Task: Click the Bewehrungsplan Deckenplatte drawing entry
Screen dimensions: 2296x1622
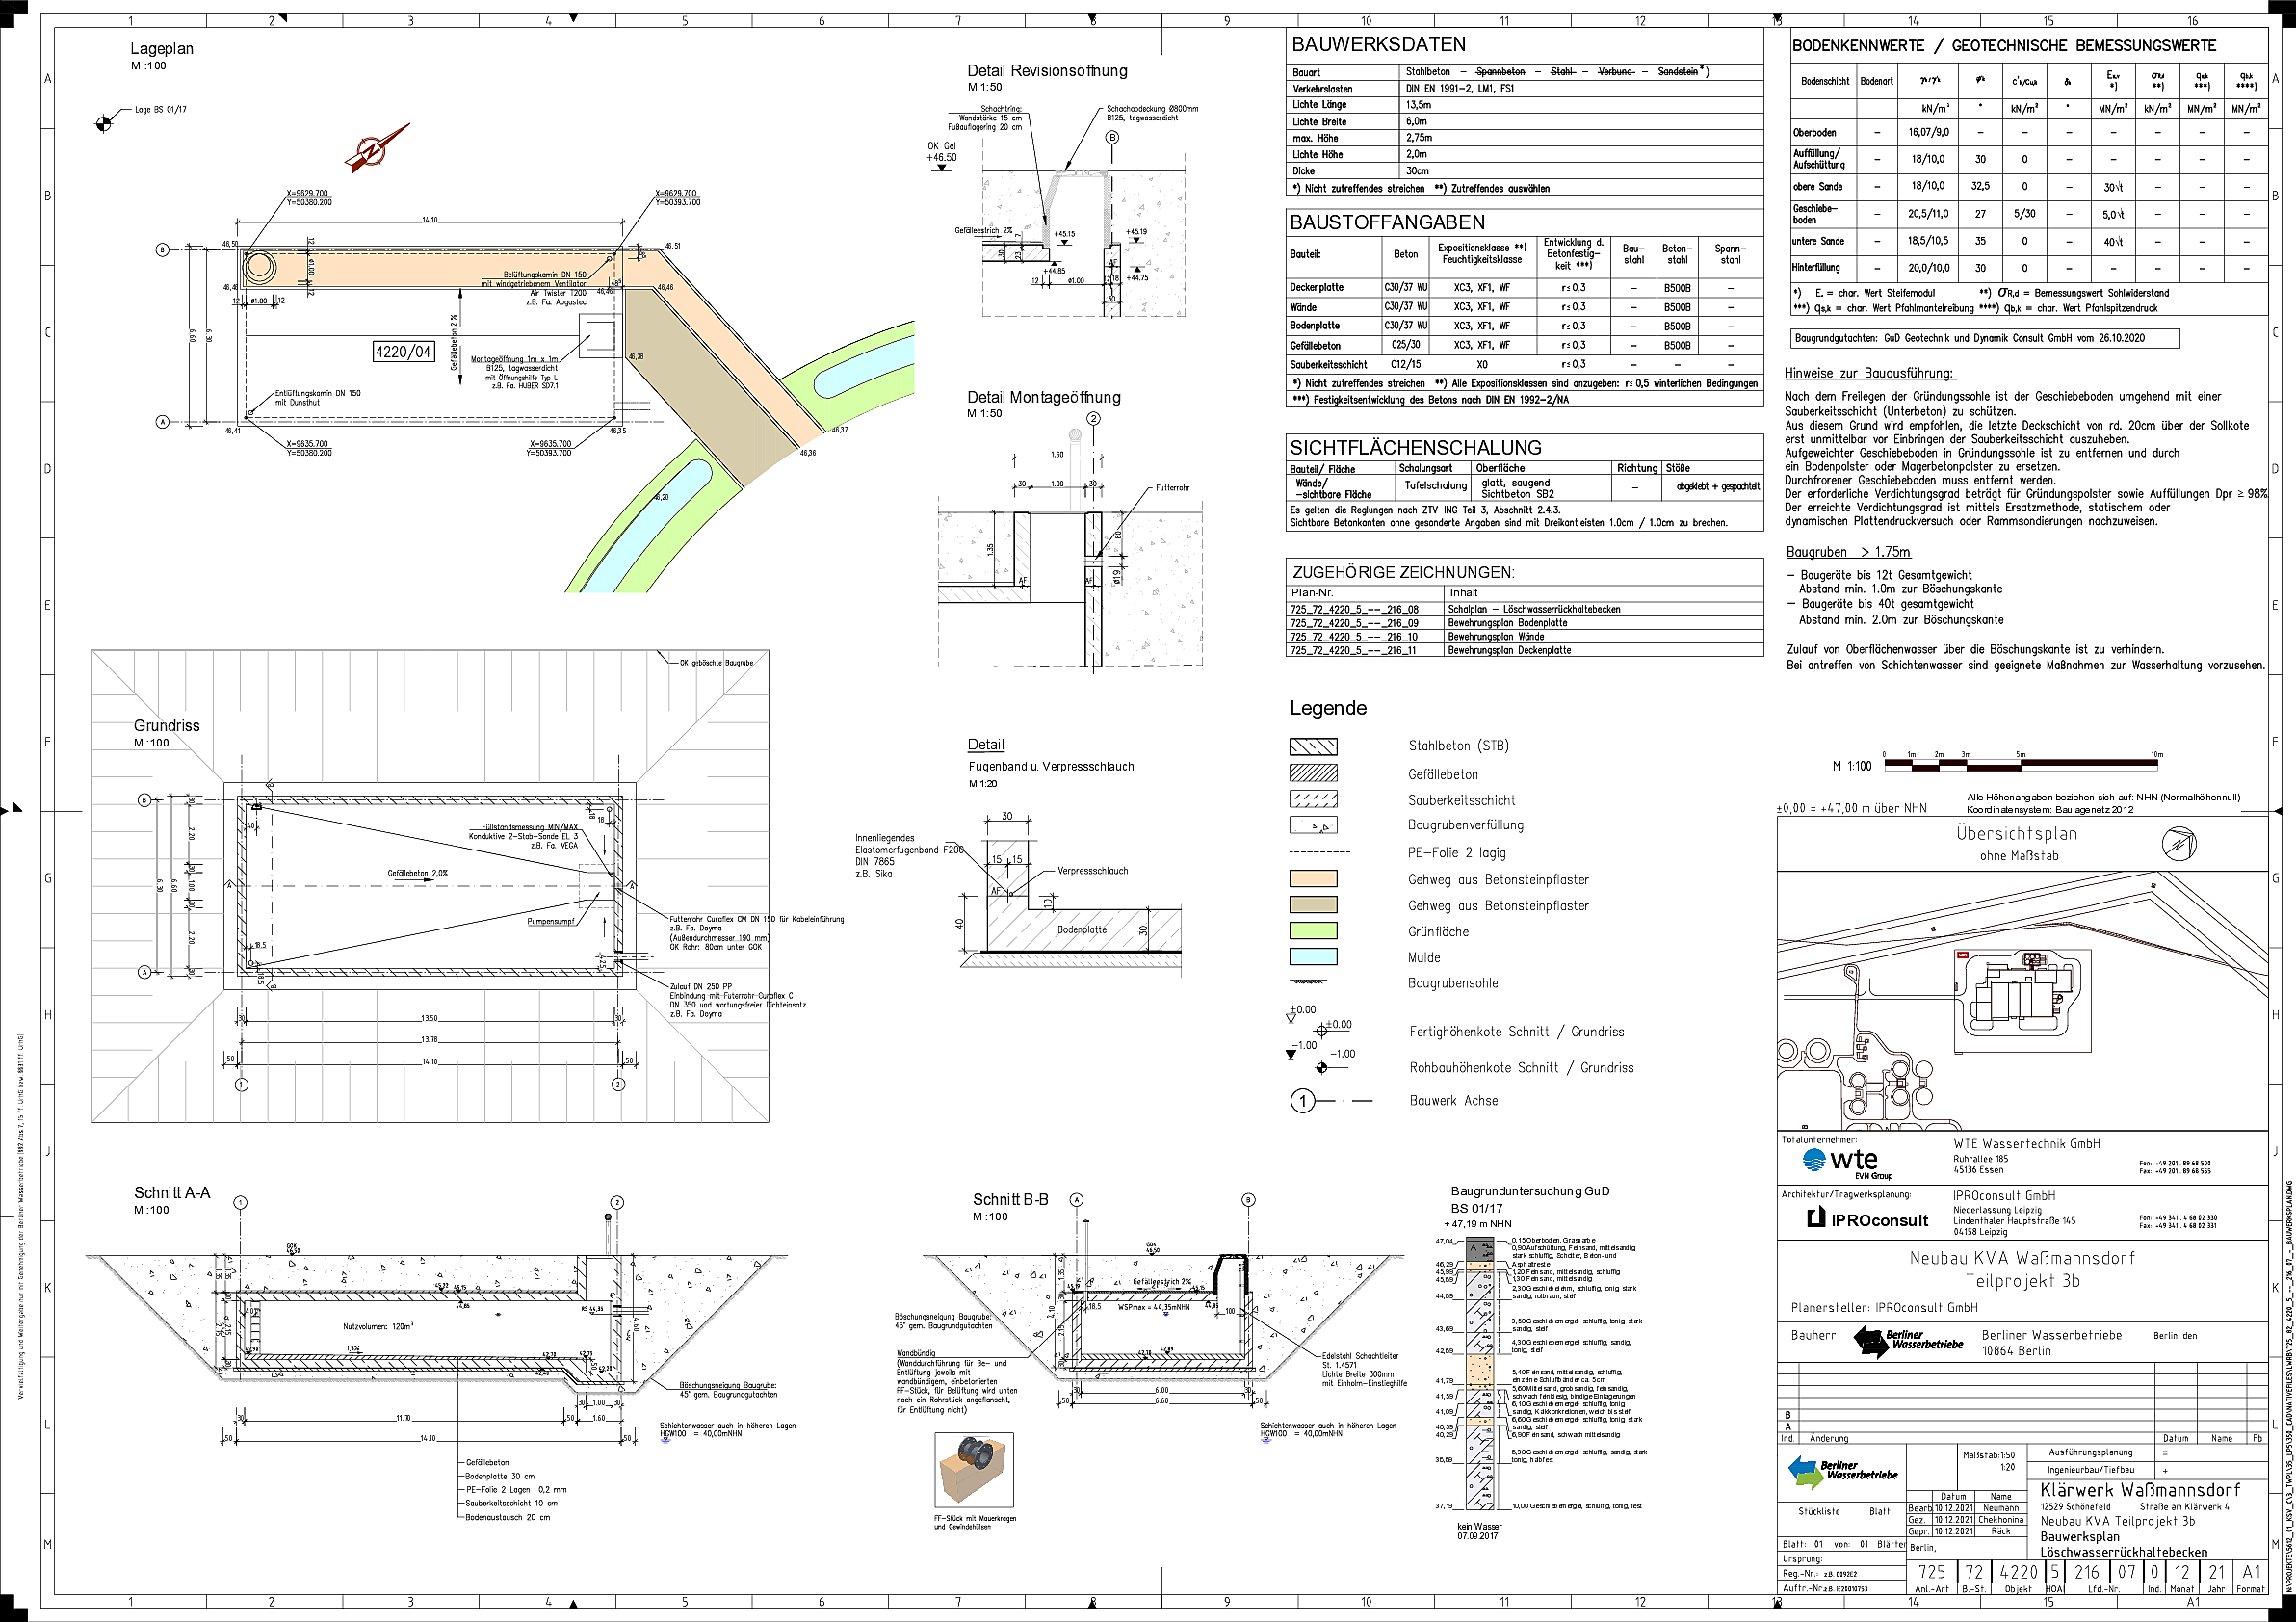Action: (1509, 650)
